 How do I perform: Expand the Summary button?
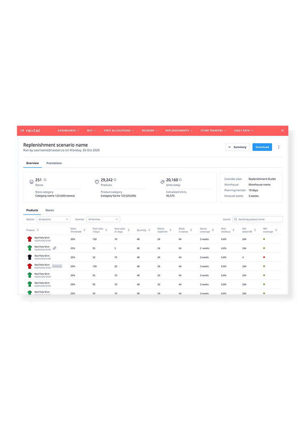pos(237,147)
